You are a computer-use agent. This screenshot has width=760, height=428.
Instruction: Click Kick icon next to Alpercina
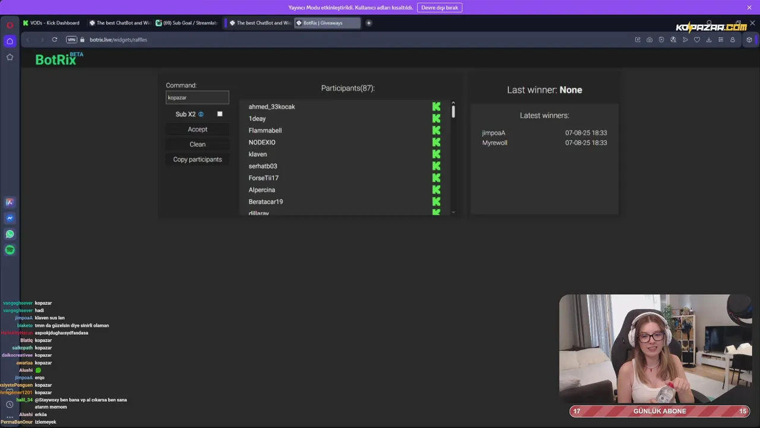[x=436, y=190]
